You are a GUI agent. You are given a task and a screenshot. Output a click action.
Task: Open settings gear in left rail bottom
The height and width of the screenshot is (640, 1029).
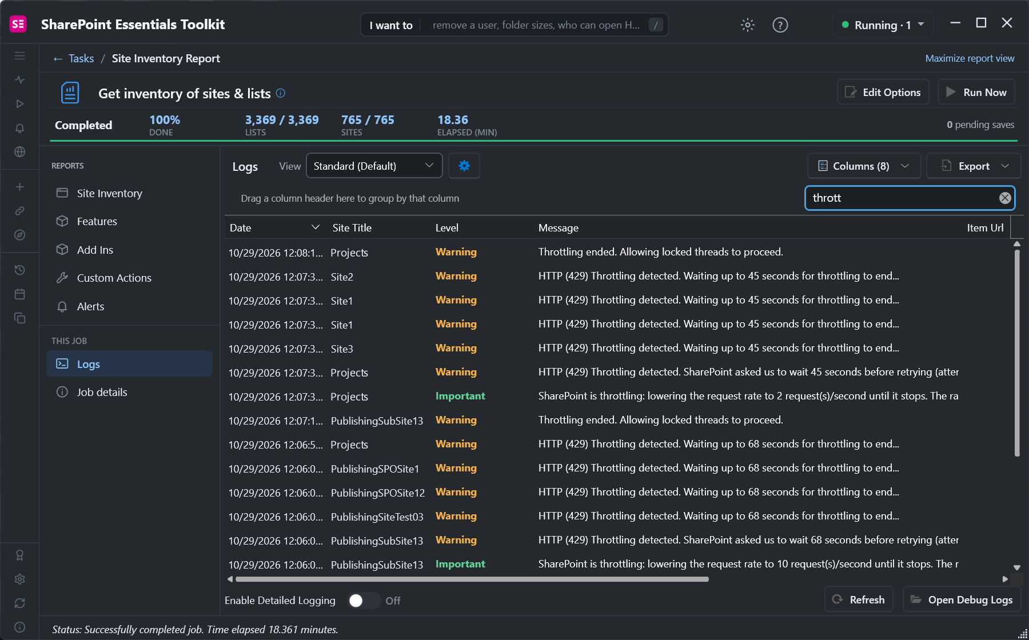[19, 579]
